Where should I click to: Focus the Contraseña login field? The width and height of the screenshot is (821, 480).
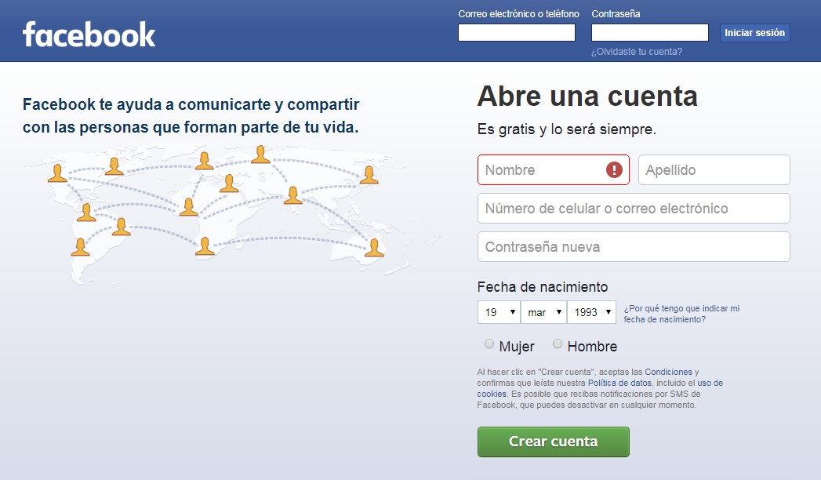650,32
